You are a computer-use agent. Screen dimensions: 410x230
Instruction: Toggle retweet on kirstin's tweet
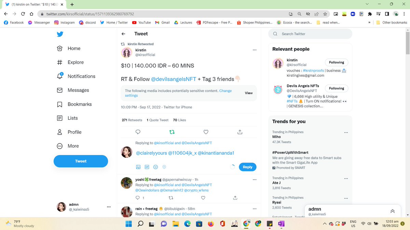[x=172, y=132]
